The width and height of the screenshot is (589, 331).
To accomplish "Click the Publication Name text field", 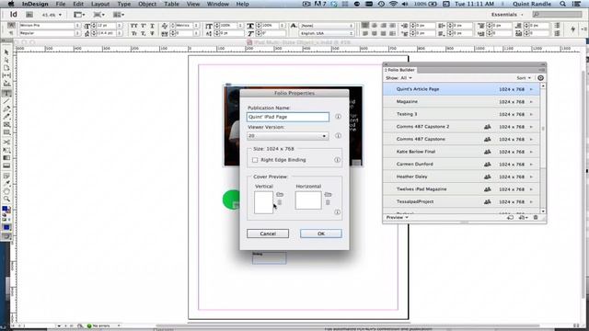I will (288, 117).
